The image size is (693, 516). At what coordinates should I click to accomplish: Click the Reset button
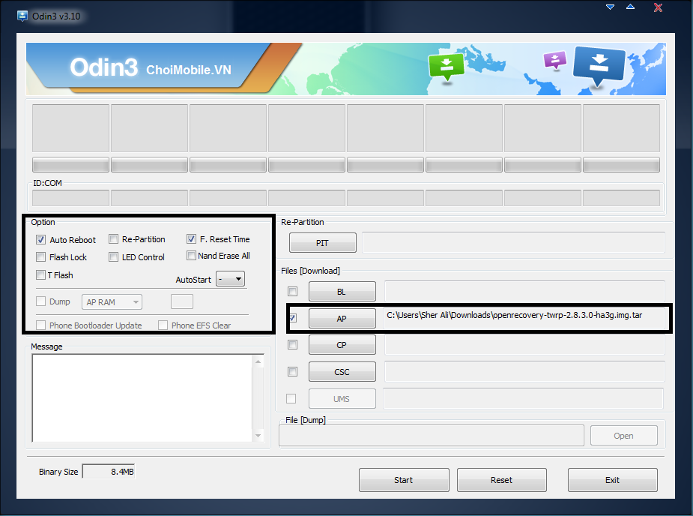click(x=502, y=480)
